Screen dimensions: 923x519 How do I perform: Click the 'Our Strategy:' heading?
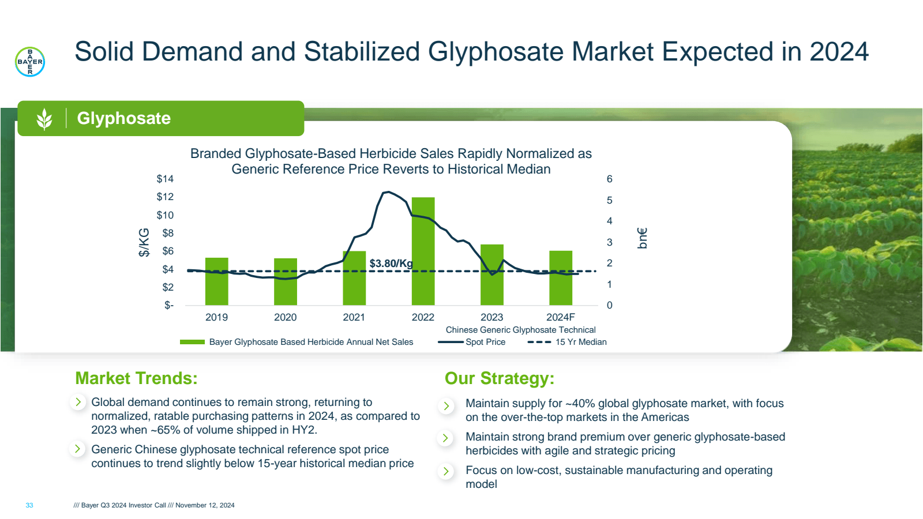[x=500, y=378]
